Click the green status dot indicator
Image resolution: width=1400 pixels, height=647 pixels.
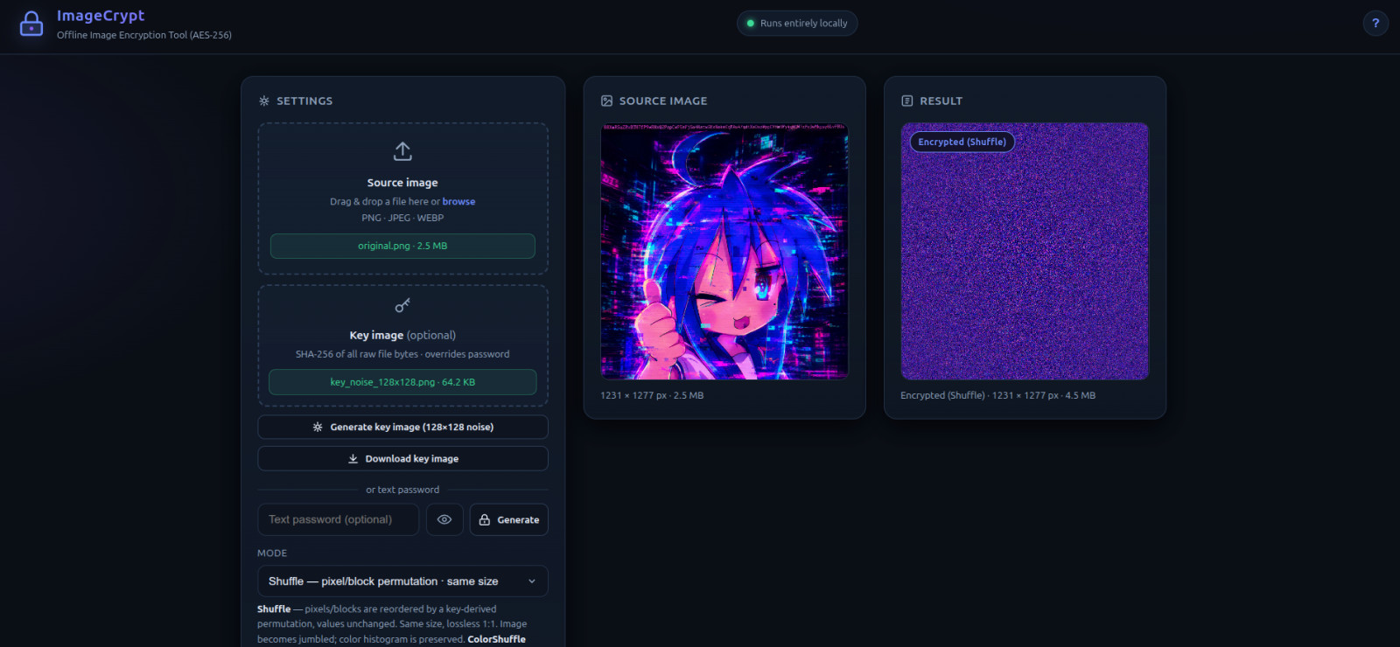[x=750, y=24]
